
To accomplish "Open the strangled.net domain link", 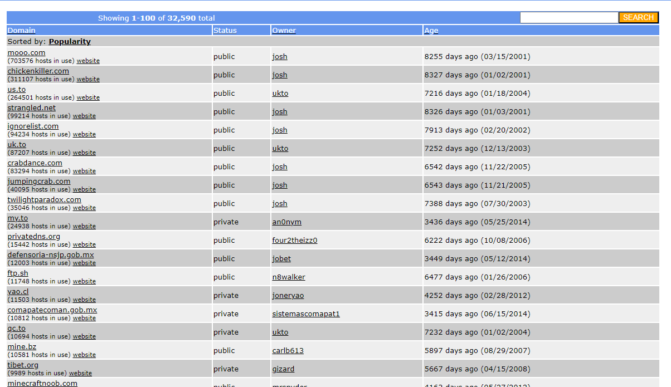I will 31,108.
